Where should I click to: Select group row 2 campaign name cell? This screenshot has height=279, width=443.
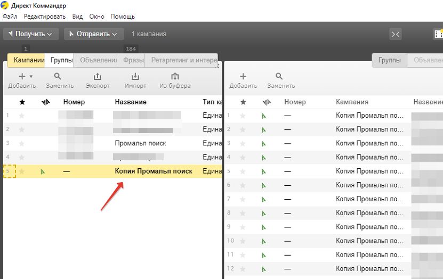[369, 129]
